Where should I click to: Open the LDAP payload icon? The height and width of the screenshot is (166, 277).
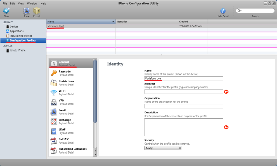[54, 131]
